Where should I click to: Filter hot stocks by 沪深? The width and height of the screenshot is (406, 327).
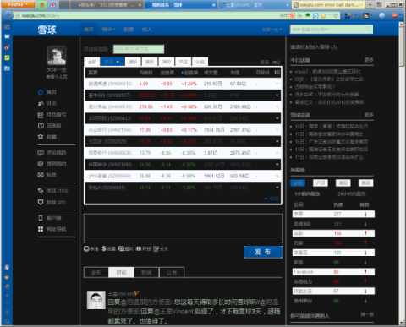tap(321, 183)
